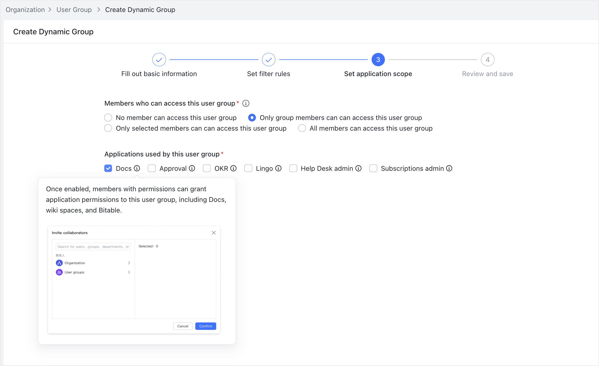Select the All members can access radio button
Image resolution: width=599 pixels, height=366 pixels.
pyautogui.click(x=302, y=128)
